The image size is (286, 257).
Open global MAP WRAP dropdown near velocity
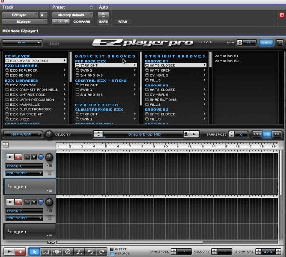coord(23,134)
